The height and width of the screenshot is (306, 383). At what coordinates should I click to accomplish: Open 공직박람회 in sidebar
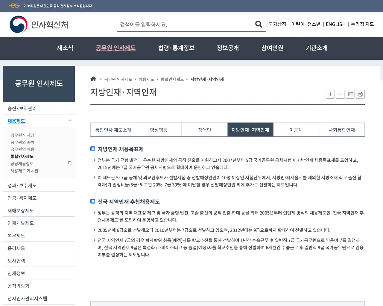tap(39, 286)
